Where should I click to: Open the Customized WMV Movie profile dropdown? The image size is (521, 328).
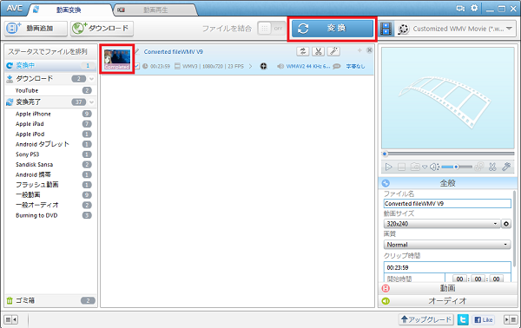pyautogui.click(x=457, y=29)
